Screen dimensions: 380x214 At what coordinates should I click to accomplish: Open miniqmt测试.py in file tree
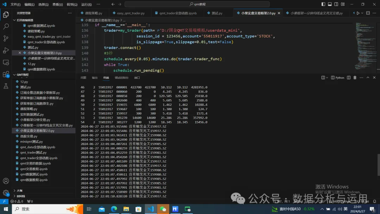point(32,141)
